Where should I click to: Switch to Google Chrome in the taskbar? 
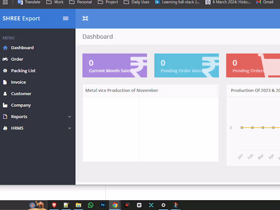click(x=115, y=205)
